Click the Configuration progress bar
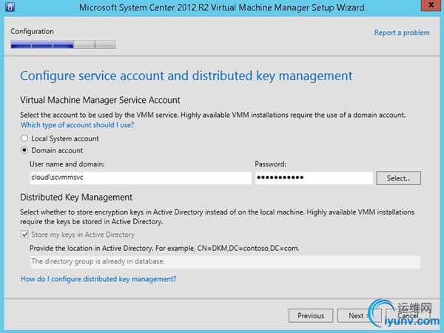Screen dimensions: 444x333 [63, 44]
